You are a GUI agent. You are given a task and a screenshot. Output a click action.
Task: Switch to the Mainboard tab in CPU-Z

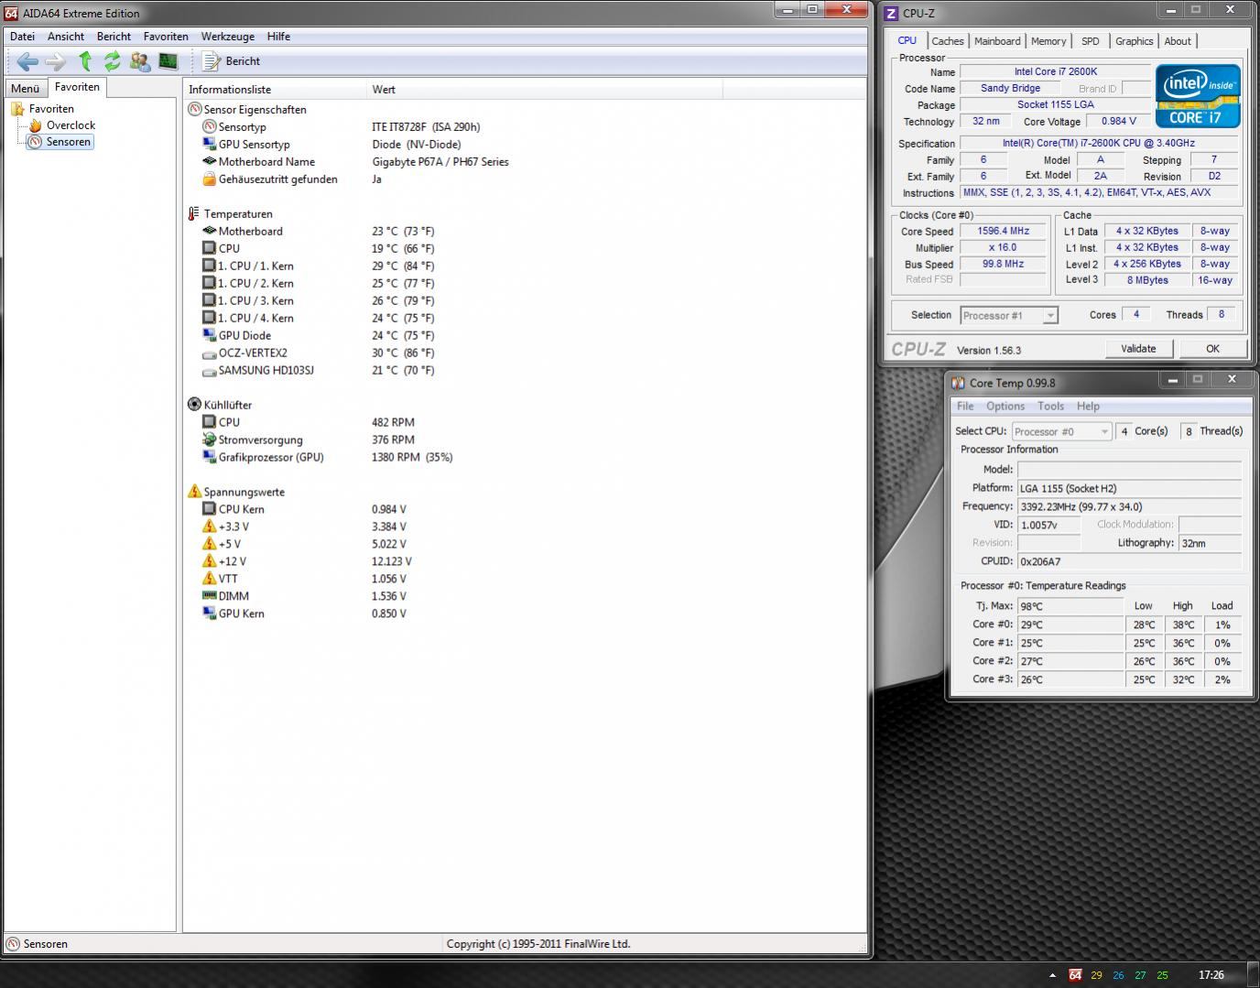997,41
